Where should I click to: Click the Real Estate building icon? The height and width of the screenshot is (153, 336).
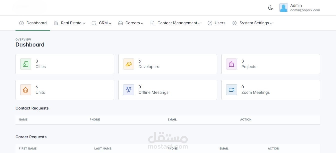(56, 23)
